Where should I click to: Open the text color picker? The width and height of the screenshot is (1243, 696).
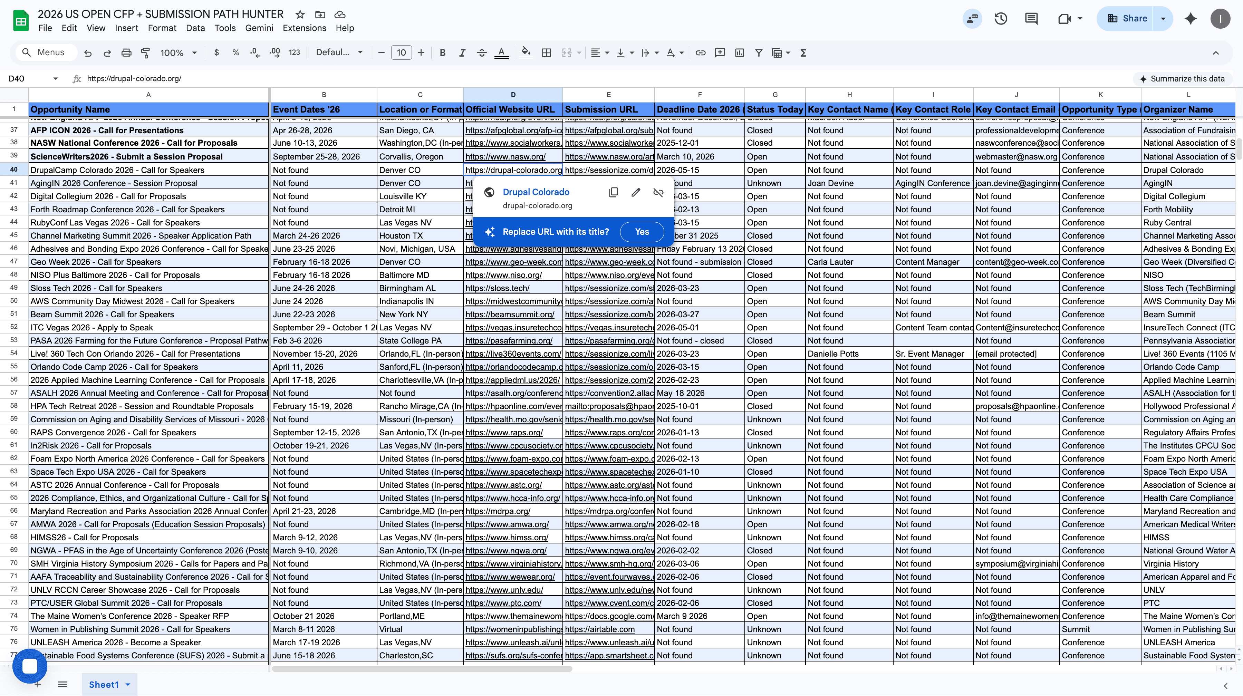coord(501,52)
